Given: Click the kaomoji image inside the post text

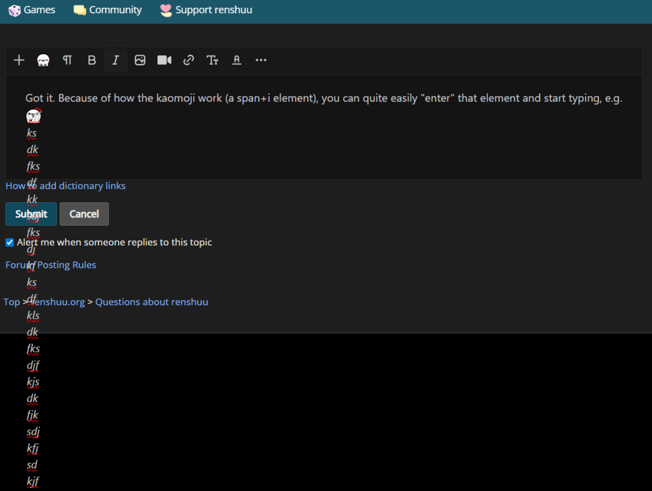Looking at the screenshot, I should click(x=34, y=116).
